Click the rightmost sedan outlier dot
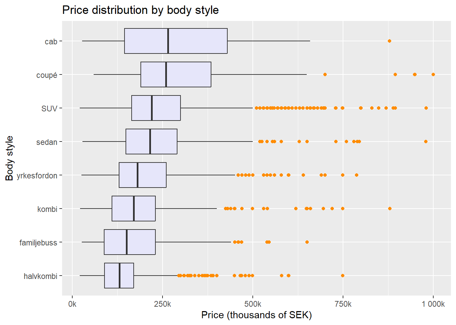 (426, 142)
